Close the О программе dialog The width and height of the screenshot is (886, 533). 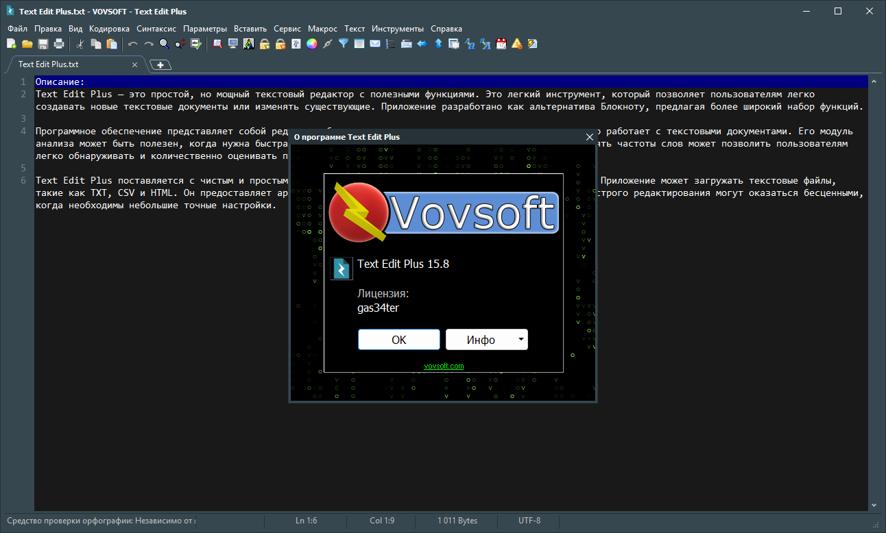589,137
